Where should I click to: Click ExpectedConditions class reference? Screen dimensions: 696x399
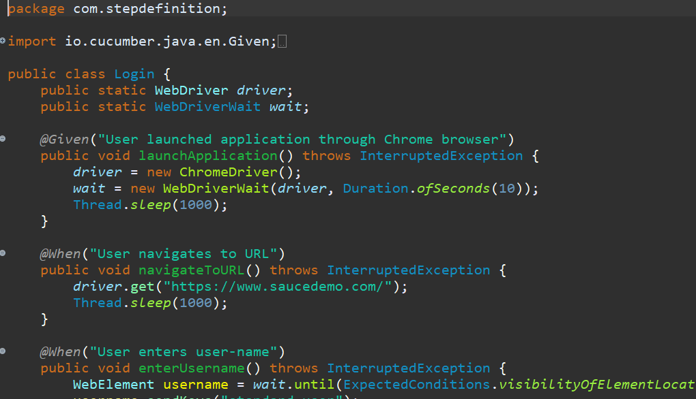click(x=416, y=385)
